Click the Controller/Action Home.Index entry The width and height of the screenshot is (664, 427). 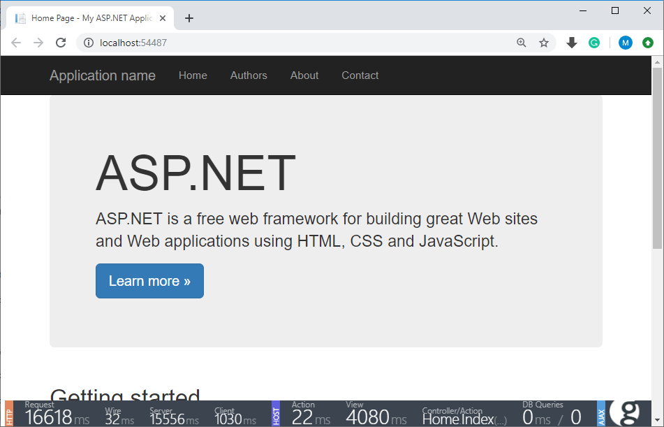point(464,419)
